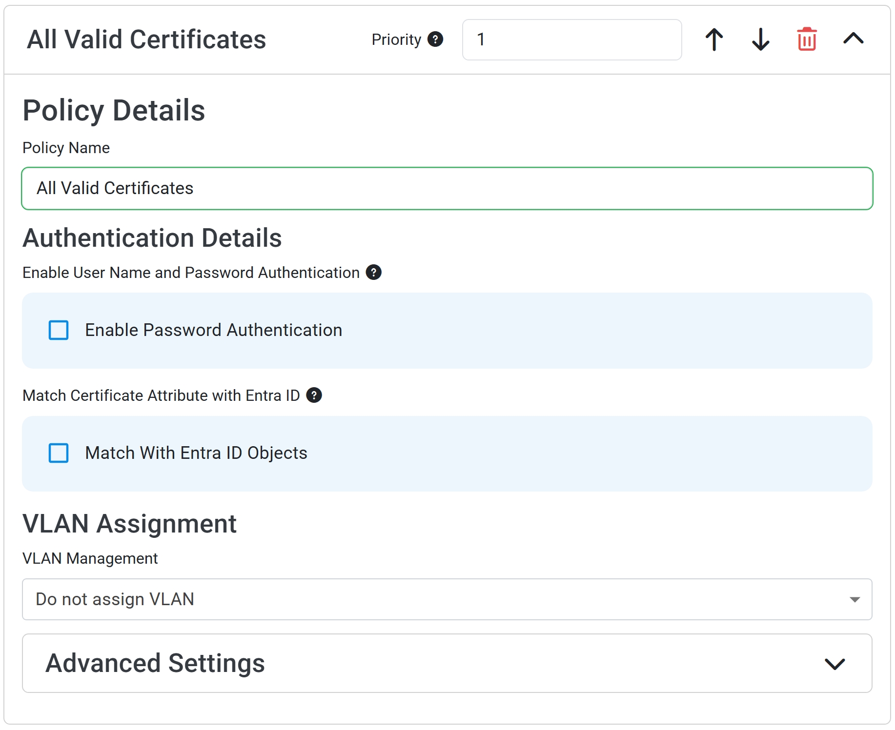Delete policy using red trash icon
This screenshot has width=895, height=730.
[x=807, y=39]
